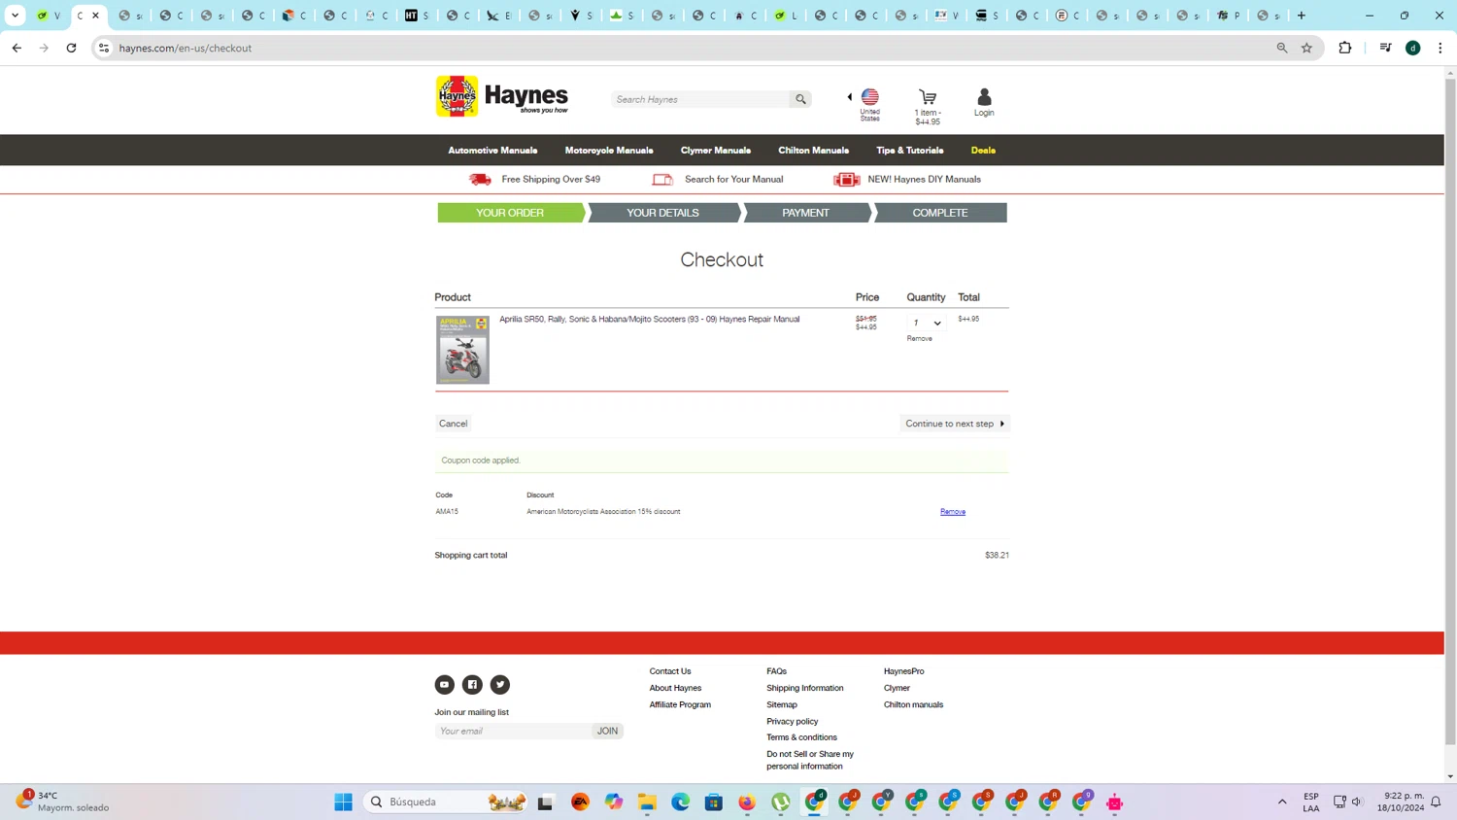Select the YOUR ORDER step

pos(510,213)
